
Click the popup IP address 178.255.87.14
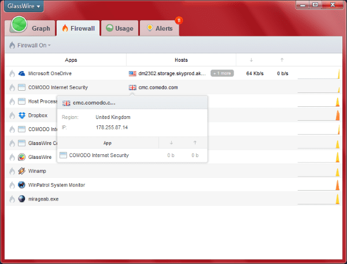112,128
